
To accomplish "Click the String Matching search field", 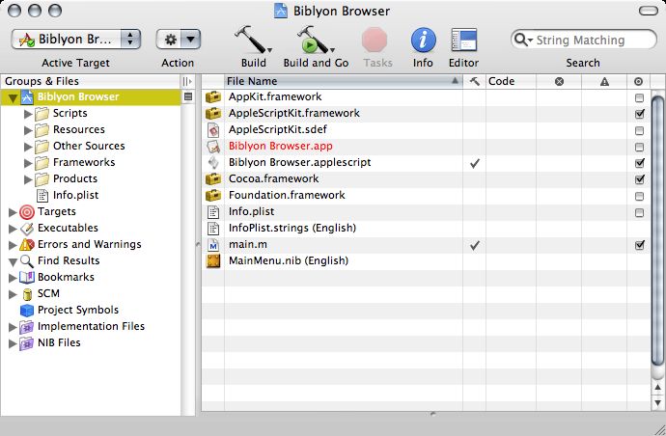I will point(589,40).
